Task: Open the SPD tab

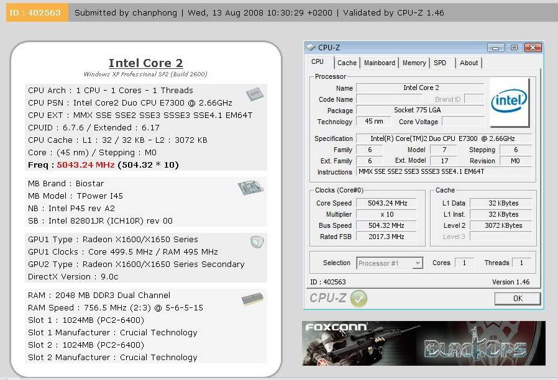Action: [x=440, y=63]
